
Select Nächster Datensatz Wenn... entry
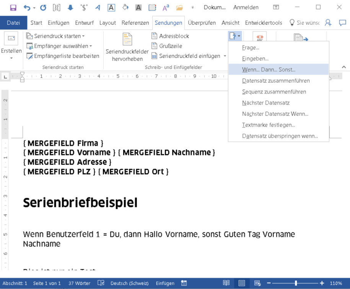(278, 114)
